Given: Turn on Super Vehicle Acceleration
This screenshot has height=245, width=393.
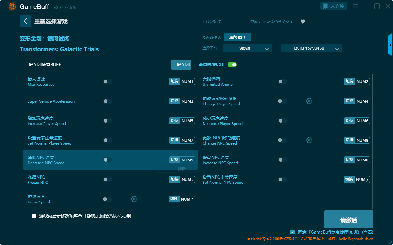Looking at the screenshot, I should pos(107,101).
